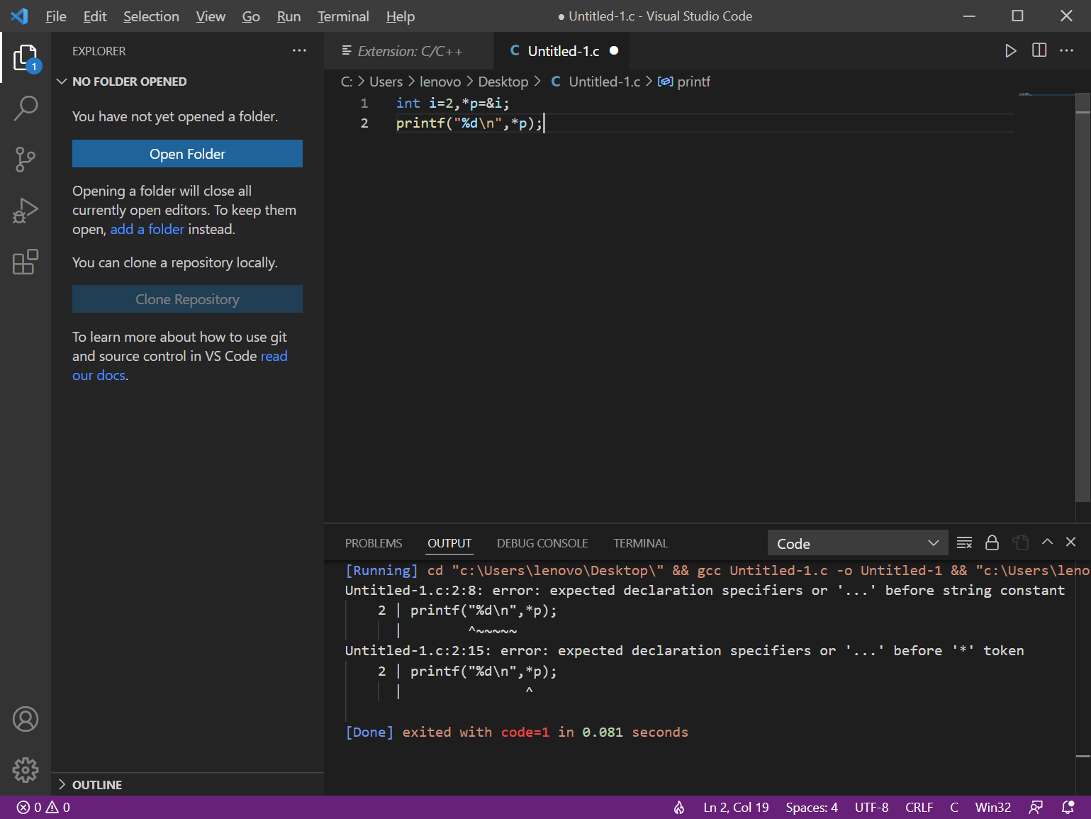
Task: Select language mode C in status bar
Action: click(x=954, y=808)
